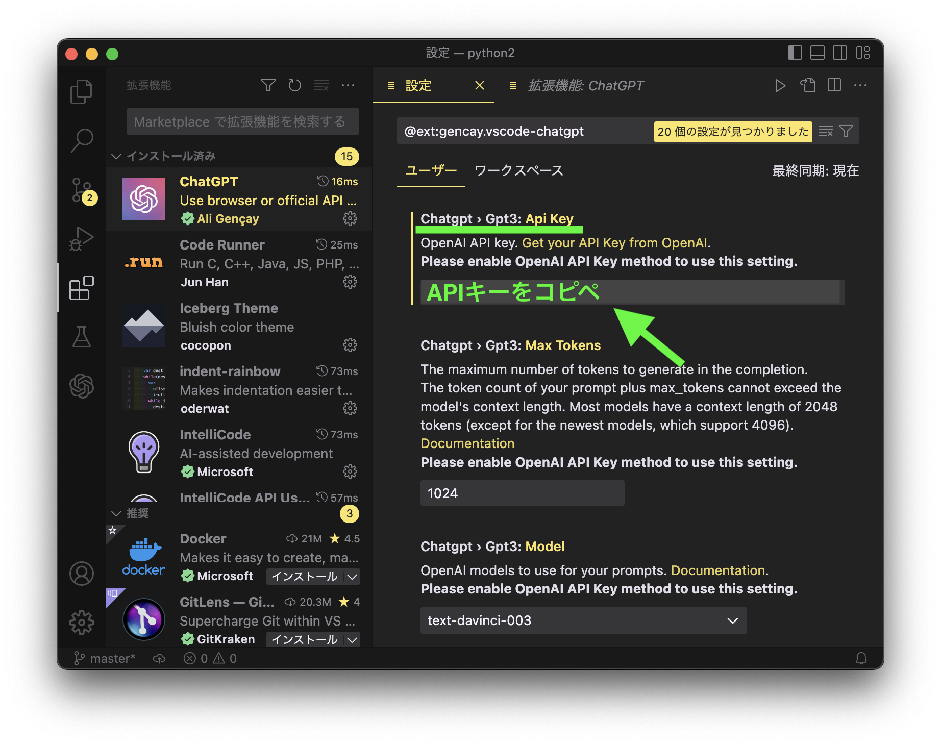941x745 pixels.
Task: Clear the settings search input
Action: point(826,131)
